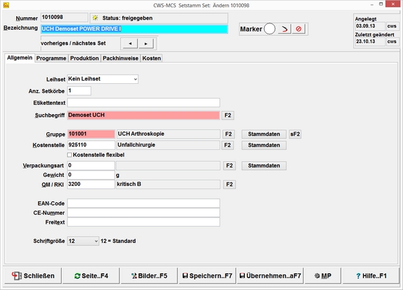Click the Bezeichnung text field
Viewport: 403px width, 290px height.
click(134, 29)
